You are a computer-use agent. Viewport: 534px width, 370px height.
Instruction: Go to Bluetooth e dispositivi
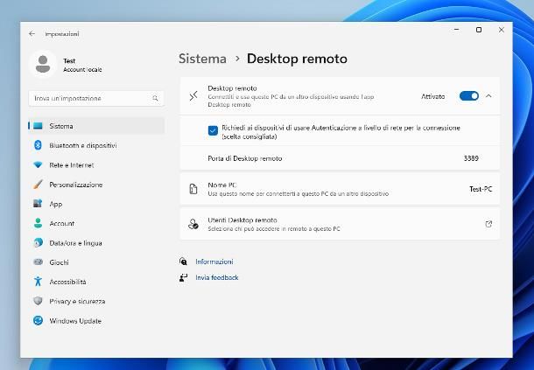click(x=96, y=145)
